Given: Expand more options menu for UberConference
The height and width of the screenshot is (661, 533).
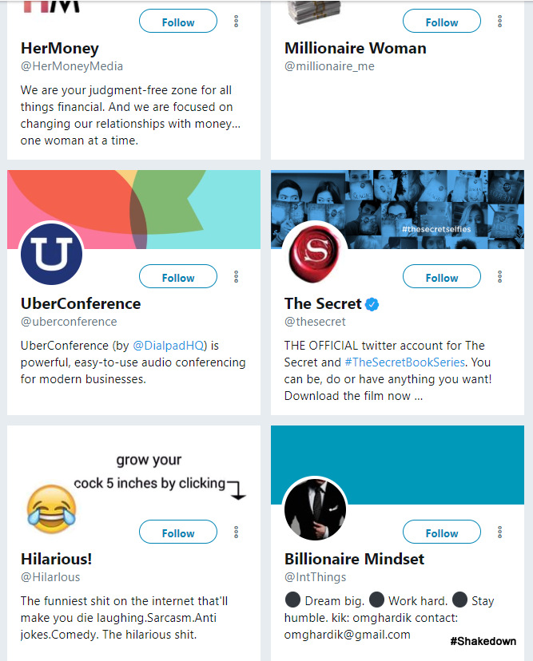Looking at the screenshot, I should pos(237,277).
